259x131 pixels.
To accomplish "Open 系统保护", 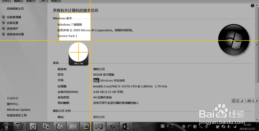I will 12,28.
